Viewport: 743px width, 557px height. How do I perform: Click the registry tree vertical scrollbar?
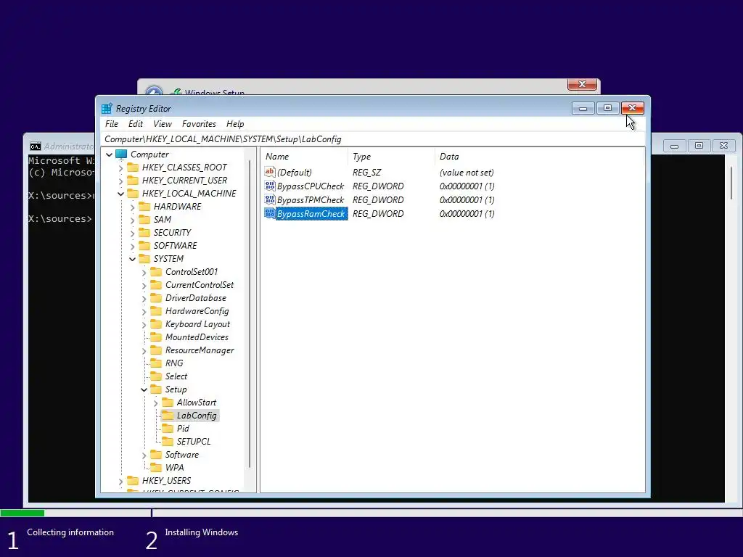(x=250, y=315)
